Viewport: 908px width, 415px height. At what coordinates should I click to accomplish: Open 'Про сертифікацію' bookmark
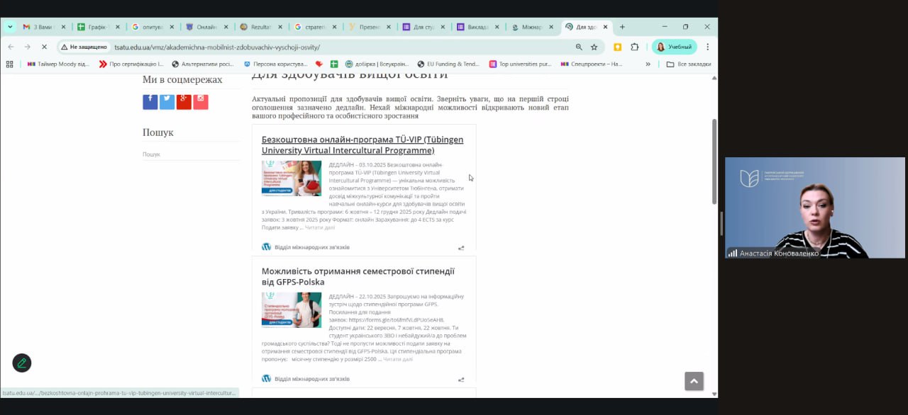pos(132,64)
